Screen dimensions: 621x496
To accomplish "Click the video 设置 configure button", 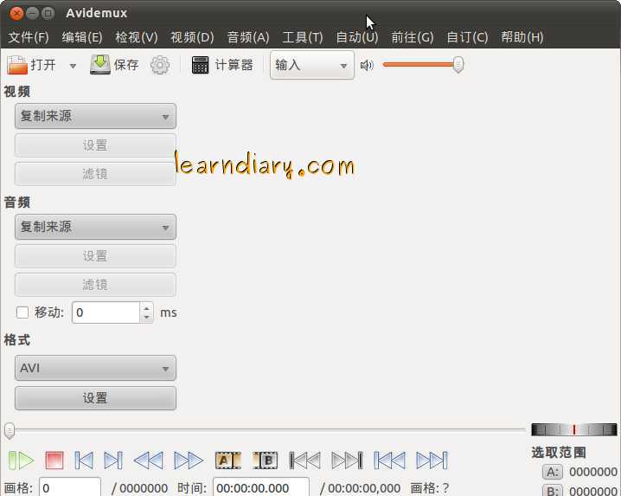I will [95, 145].
